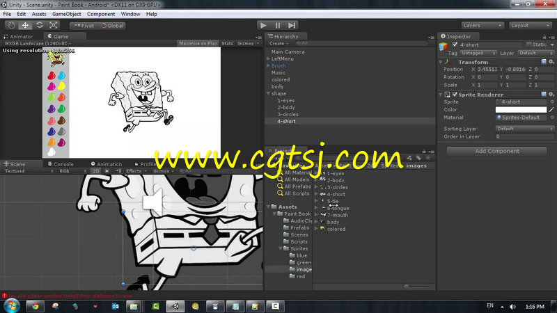
Task: Open the GameObject menu
Action: coord(66,14)
